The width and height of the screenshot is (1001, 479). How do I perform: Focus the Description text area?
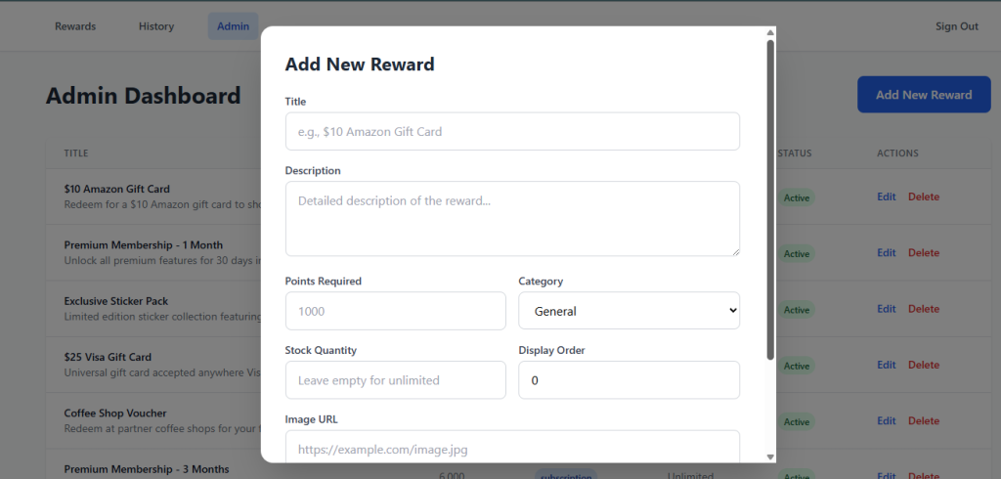(x=511, y=218)
